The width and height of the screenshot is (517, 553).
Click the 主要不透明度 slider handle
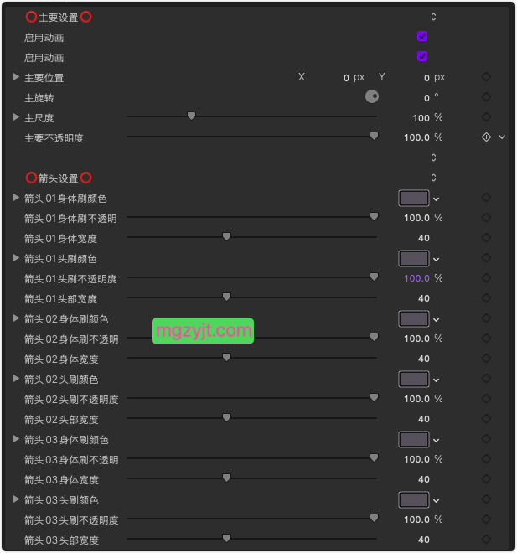[x=375, y=136]
